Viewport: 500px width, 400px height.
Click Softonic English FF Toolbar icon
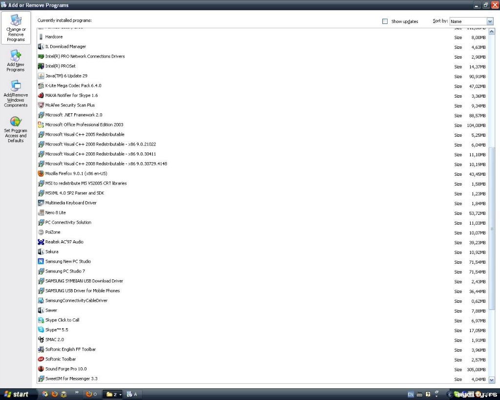(41, 349)
